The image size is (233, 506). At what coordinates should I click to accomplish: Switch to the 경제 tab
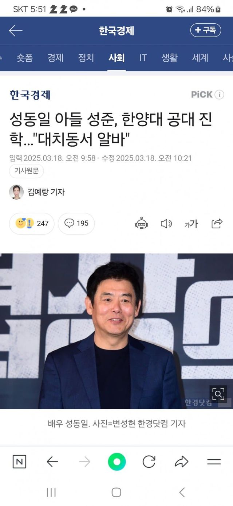click(x=55, y=58)
